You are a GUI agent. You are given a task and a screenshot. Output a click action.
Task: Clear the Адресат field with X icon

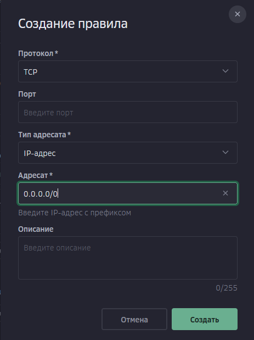click(225, 193)
